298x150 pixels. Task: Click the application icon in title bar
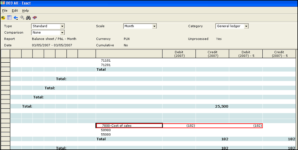(x=3, y=3)
